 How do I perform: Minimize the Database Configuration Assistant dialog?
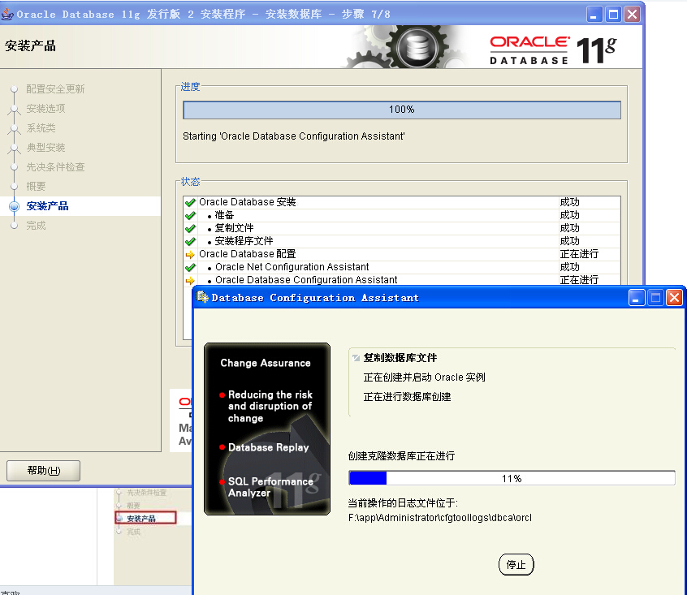pos(636,298)
